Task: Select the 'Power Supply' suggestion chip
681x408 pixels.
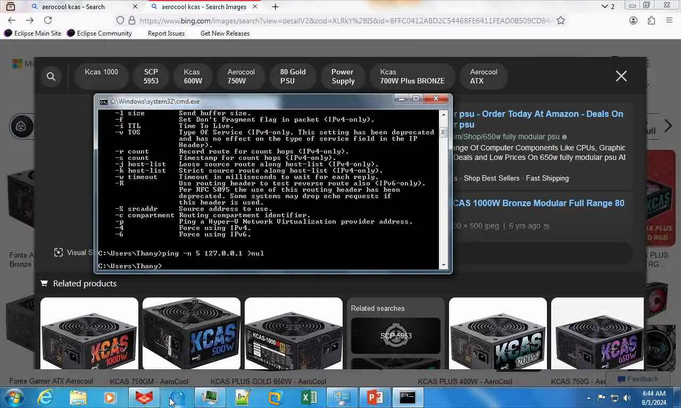Action: pyautogui.click(x=343, y=76)
